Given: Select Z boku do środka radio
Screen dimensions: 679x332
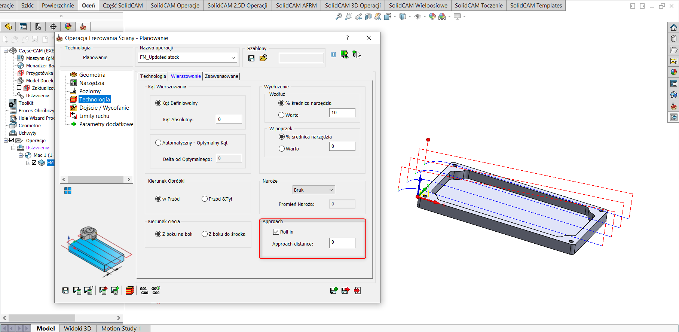Looking at the screenshot, I should pos(205,234).
